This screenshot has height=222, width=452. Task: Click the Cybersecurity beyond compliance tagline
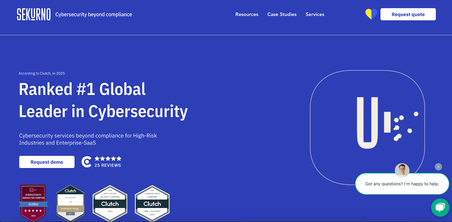[94, 14]
